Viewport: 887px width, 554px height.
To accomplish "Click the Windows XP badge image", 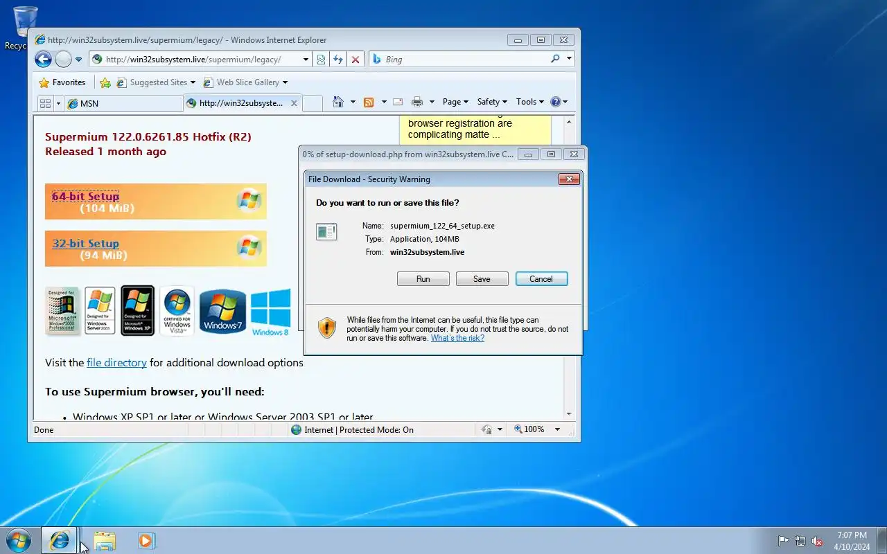I will click(137, 310).
